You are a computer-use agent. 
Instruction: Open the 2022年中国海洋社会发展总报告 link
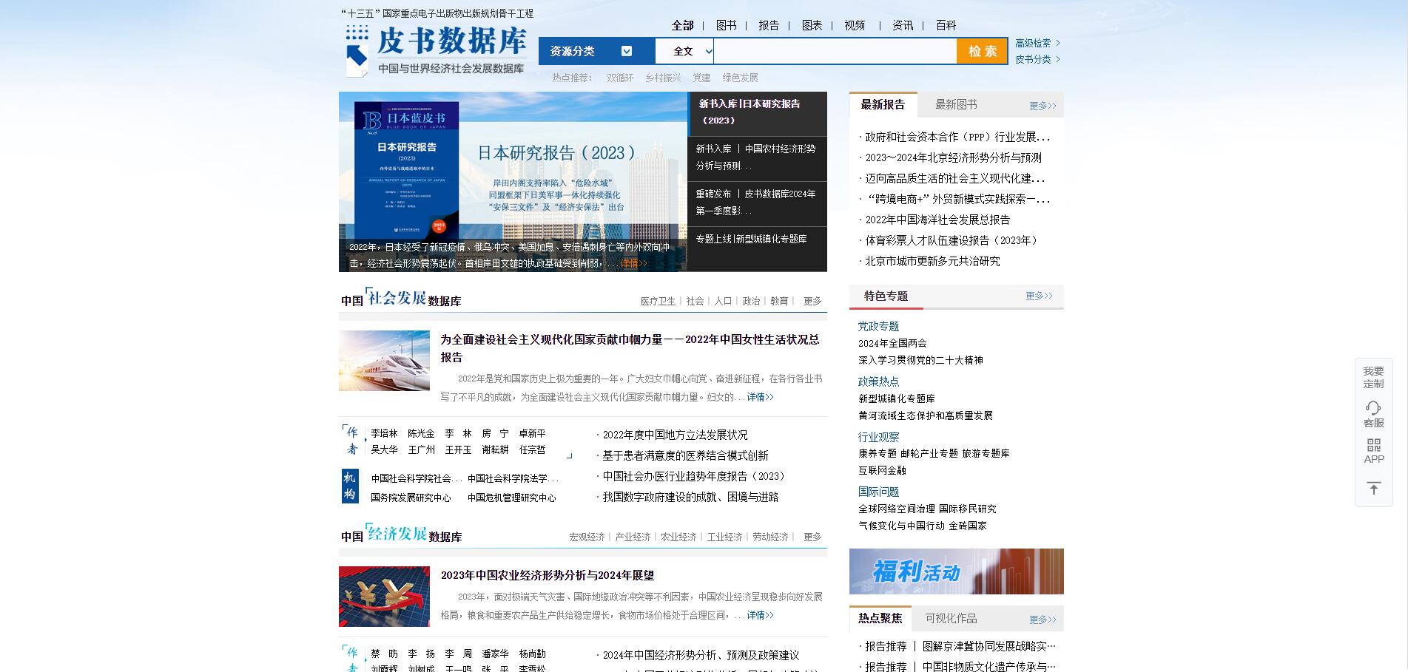click(937, 220)
